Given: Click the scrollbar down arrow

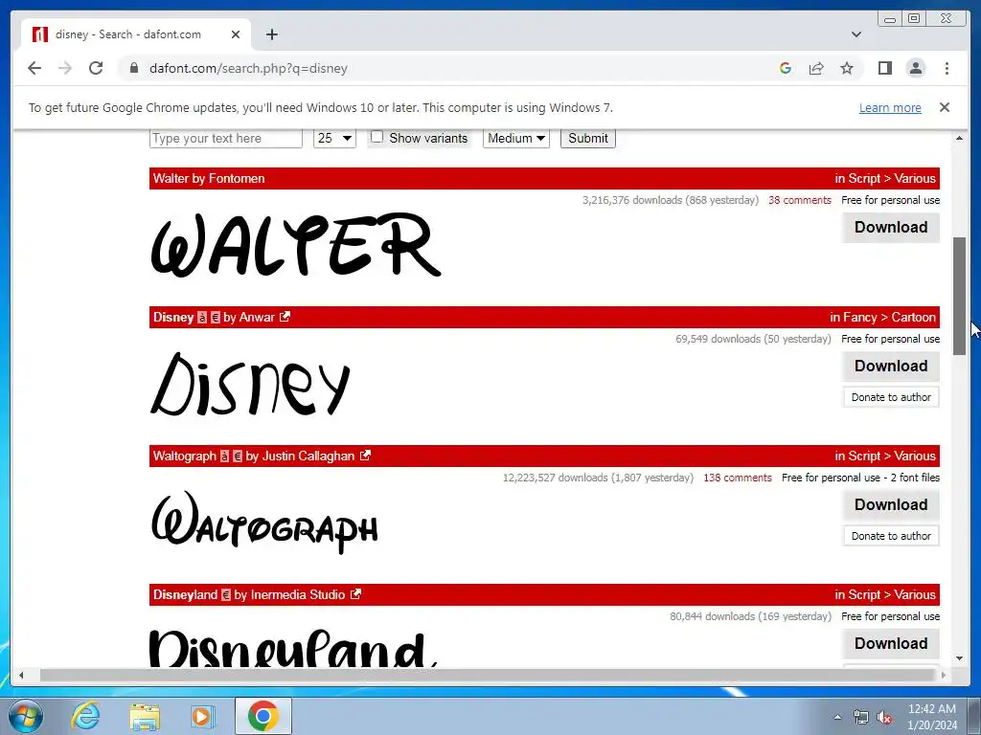Looking at the screenshot, I should click(959, 658).
